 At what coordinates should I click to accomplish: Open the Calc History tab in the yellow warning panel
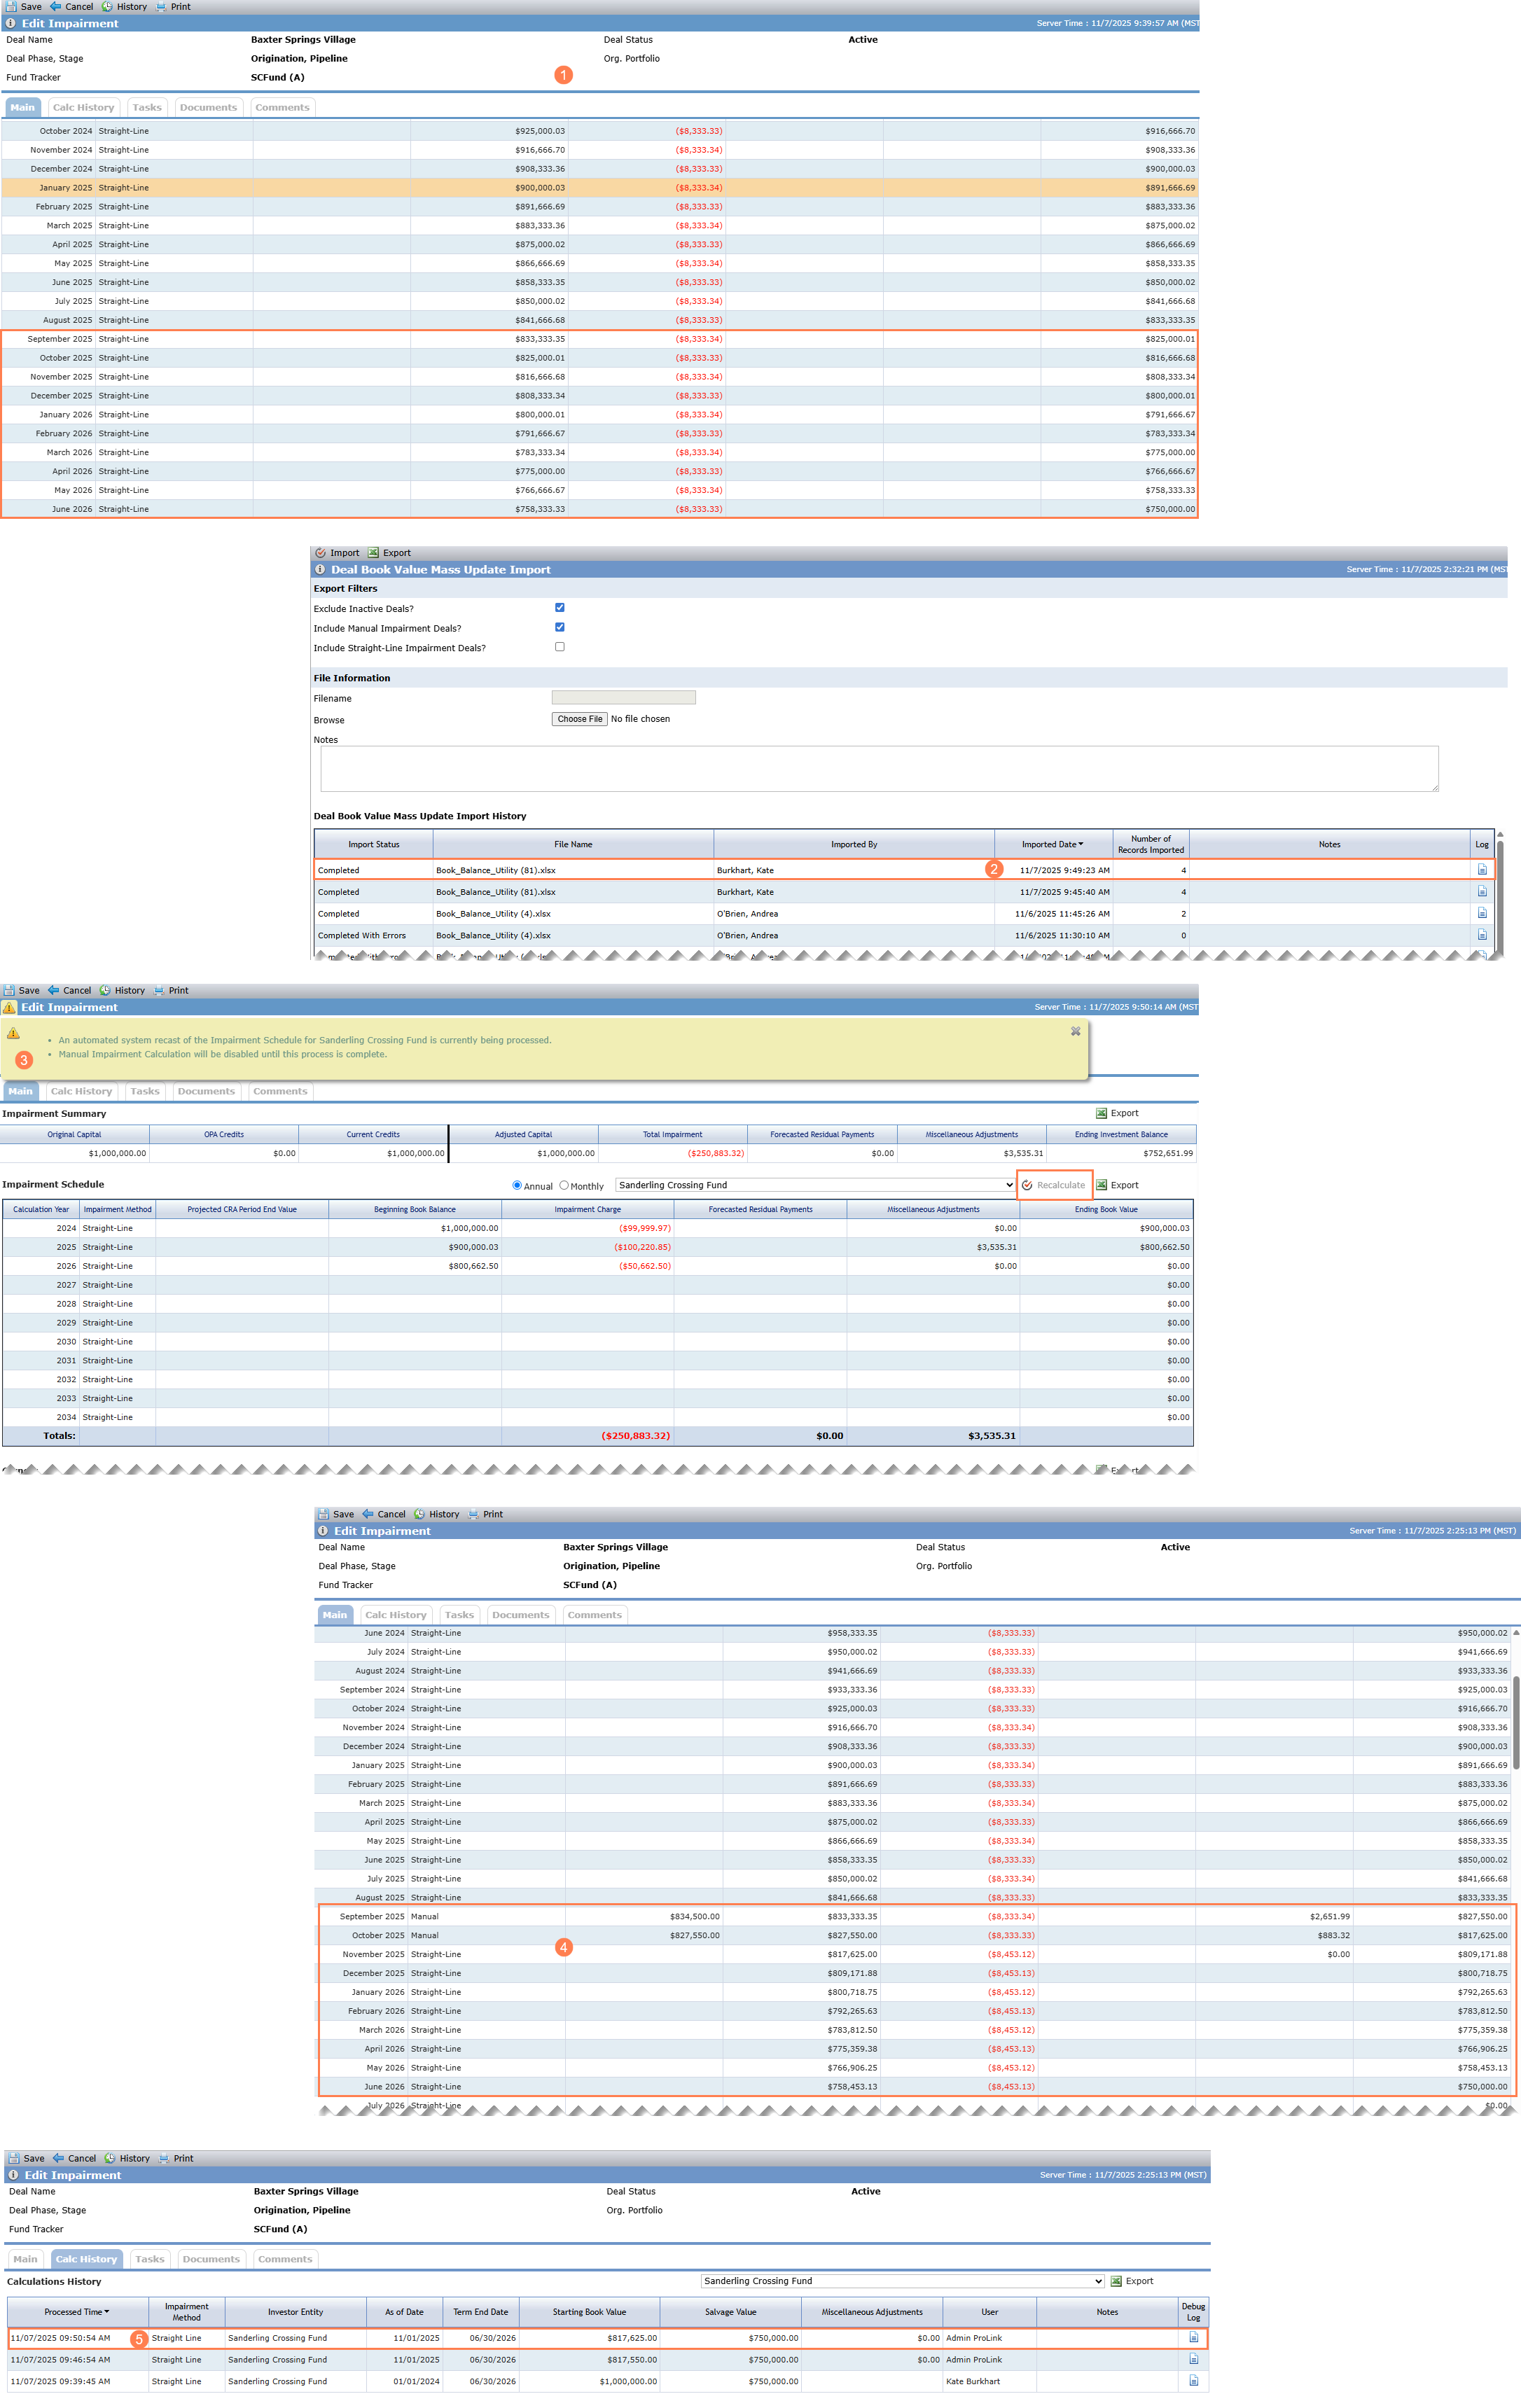(81, 1092)
